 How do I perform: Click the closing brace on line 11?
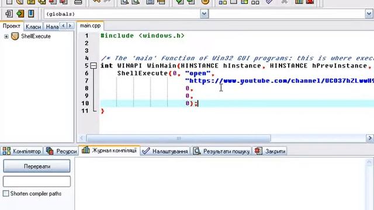[102, 111]
